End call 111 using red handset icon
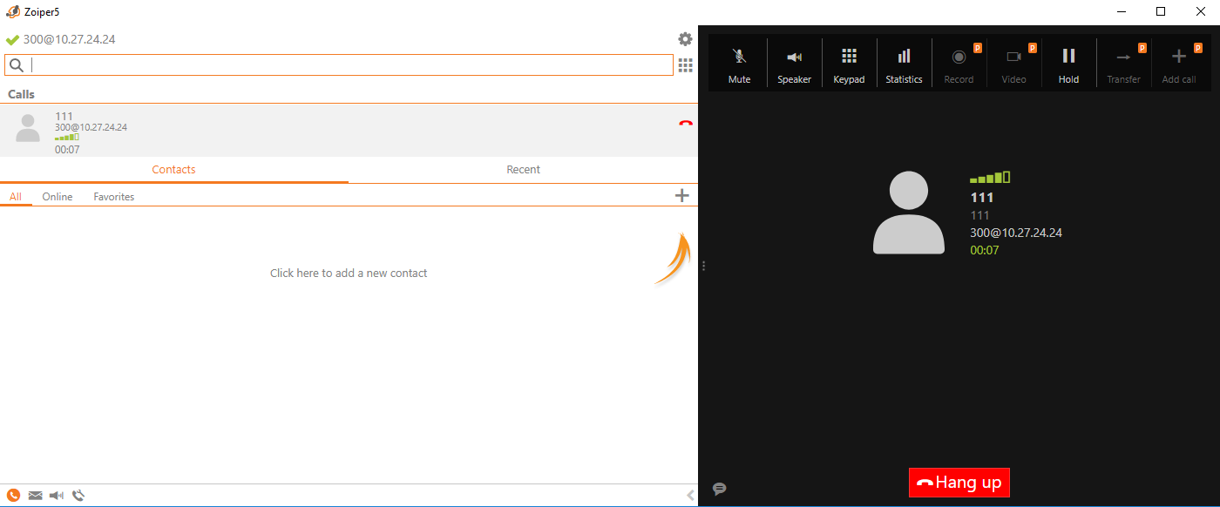Image resolution: width=1220 pixels, height=507 pixels. pos(685,124)
